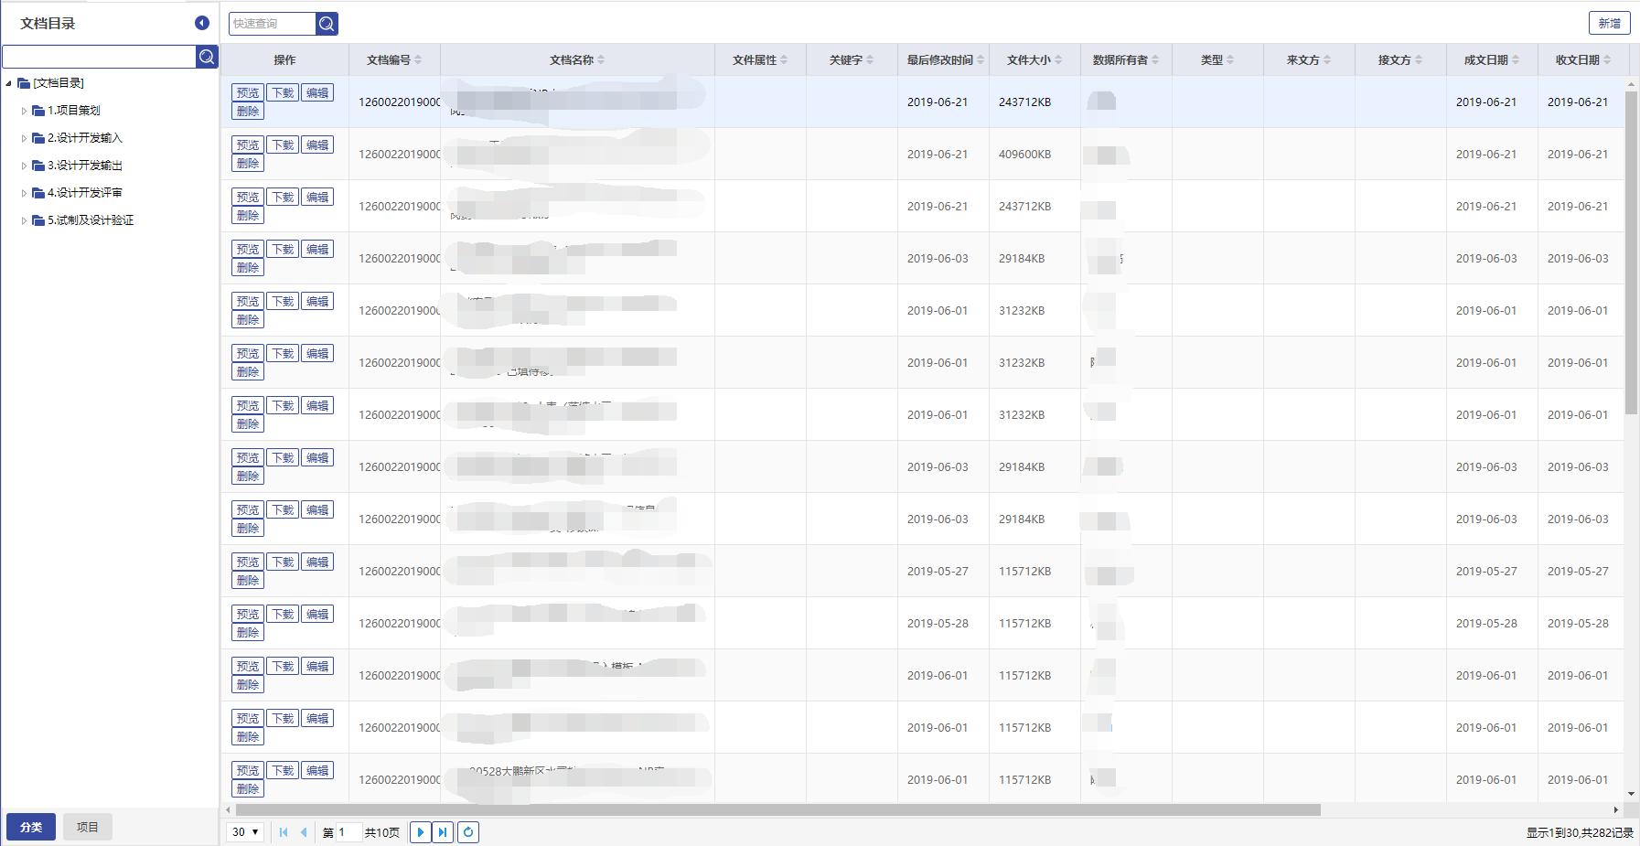Image resolution: width=1640 pixels, height=846 pixels.
Task: Click the directory tree search icon
Action: pos(207,57)
